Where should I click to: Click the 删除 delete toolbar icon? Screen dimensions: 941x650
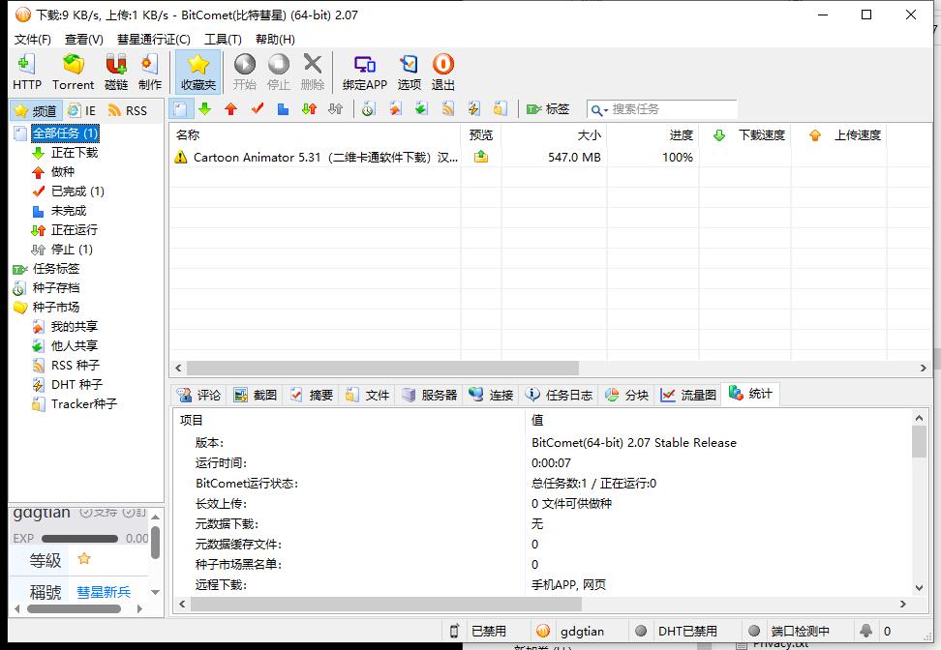click(x=312, y=72)
